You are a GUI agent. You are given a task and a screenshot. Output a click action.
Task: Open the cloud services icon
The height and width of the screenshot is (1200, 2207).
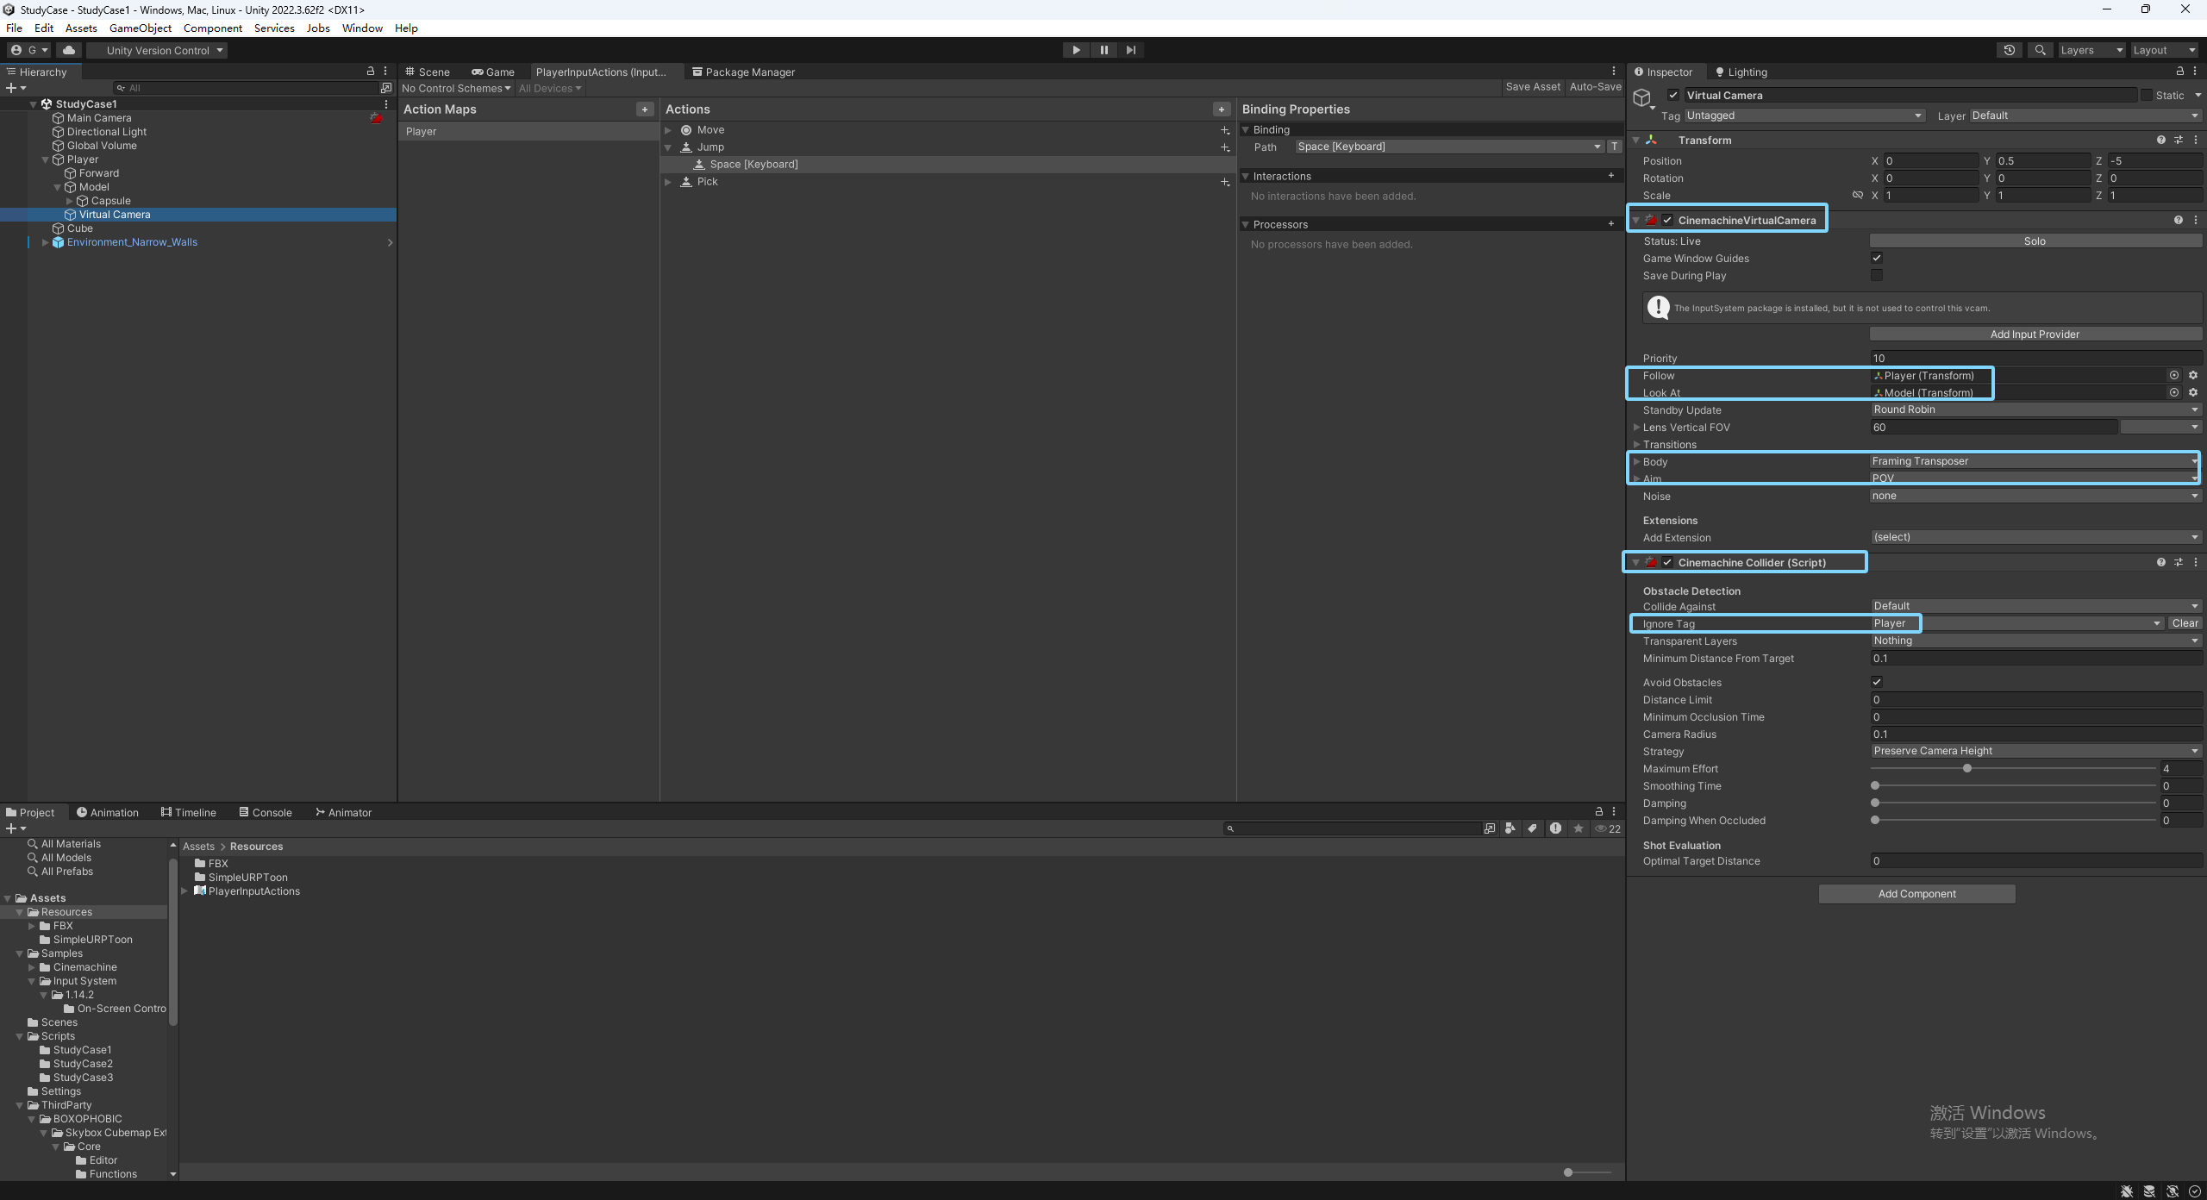[69, 50]
